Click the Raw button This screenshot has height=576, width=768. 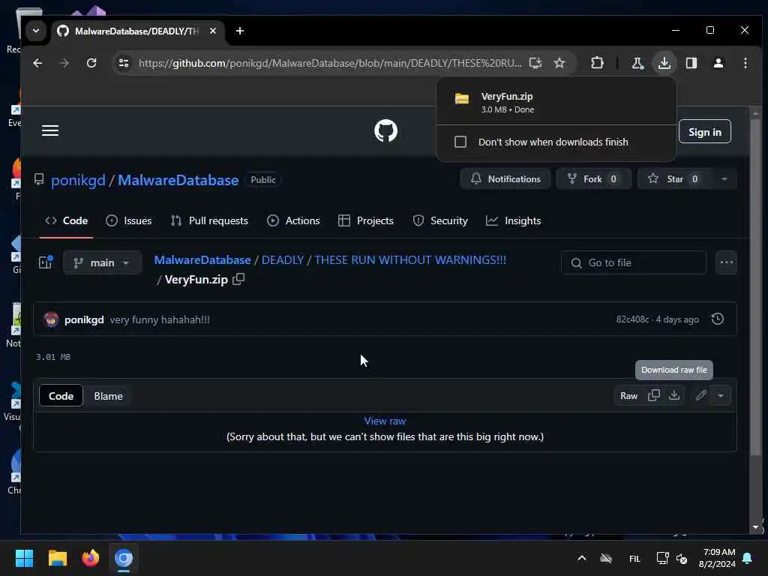[629, 396]
